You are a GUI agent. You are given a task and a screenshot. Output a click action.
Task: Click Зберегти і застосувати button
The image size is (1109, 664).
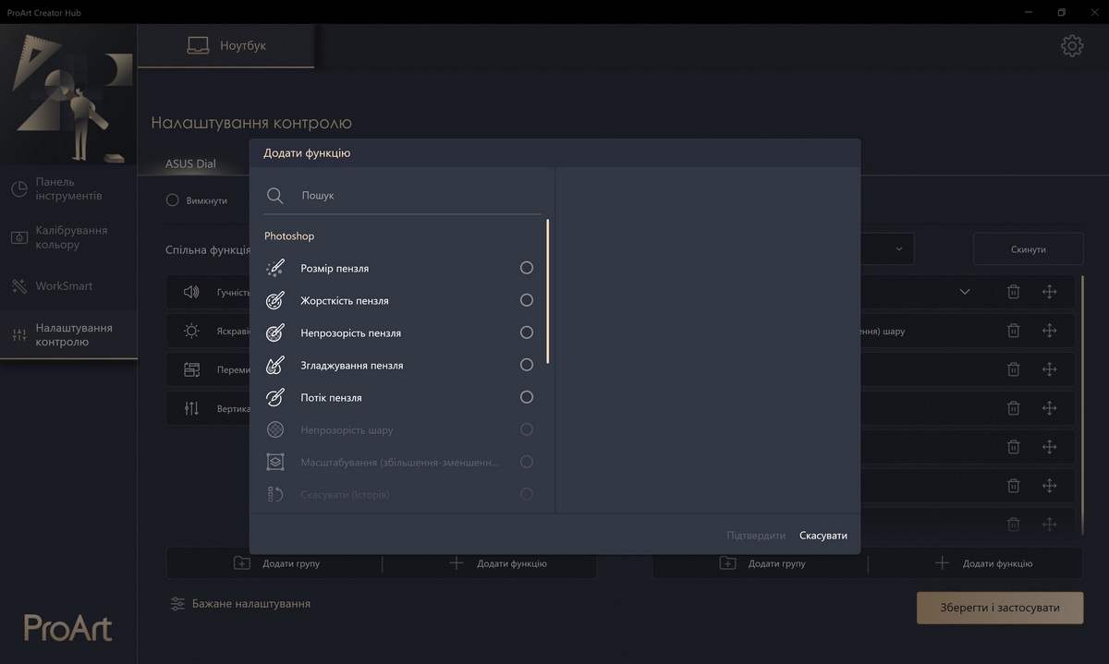[x=999, y=608]
